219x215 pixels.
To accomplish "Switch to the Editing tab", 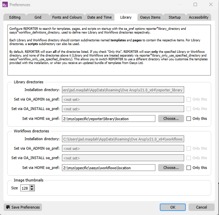I will pos(15,17).
